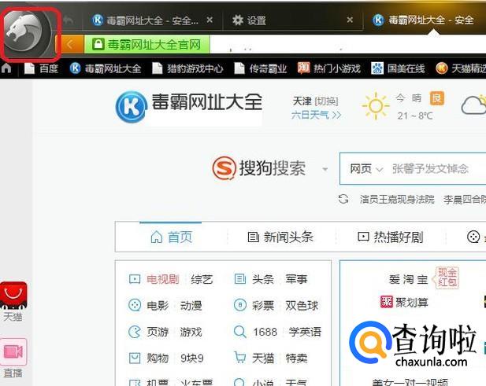This screenshot has height=386, width=486.
Task: Click the undo close-tab arrow icon
Action: pos(69,20)
